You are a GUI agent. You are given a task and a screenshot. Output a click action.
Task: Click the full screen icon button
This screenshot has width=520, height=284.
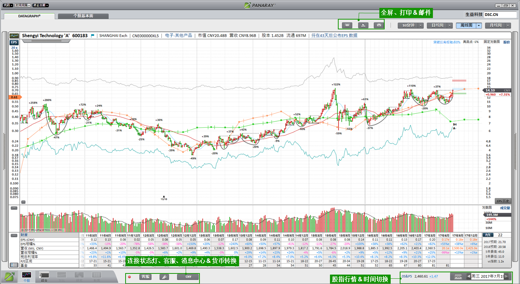(x=347, y=25)
